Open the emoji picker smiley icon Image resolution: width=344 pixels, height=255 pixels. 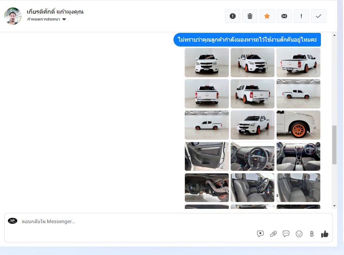tap(299, 234)
